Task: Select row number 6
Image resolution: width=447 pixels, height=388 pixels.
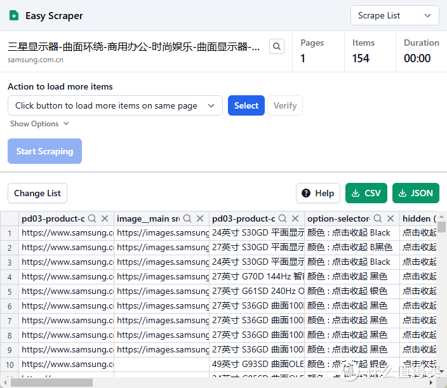Action: (x=10, y=306)
